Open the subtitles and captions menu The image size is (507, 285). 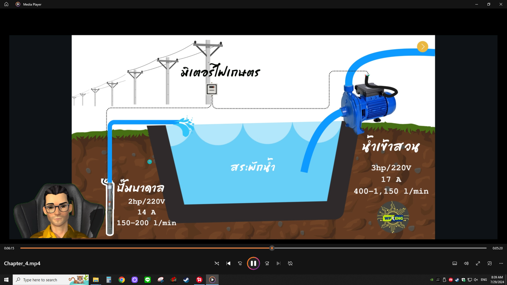(x=455, y=263)
